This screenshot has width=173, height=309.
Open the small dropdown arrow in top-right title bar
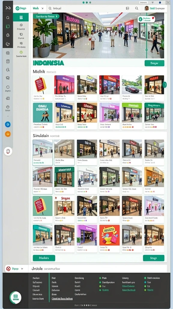153,2
